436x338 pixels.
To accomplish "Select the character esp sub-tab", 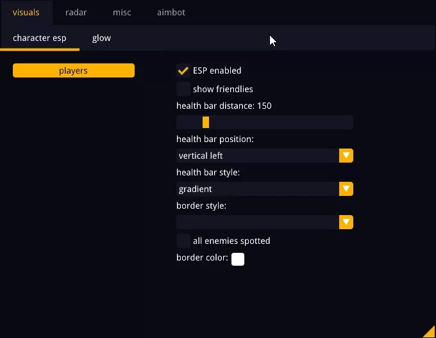I will [x=40, y=38].
